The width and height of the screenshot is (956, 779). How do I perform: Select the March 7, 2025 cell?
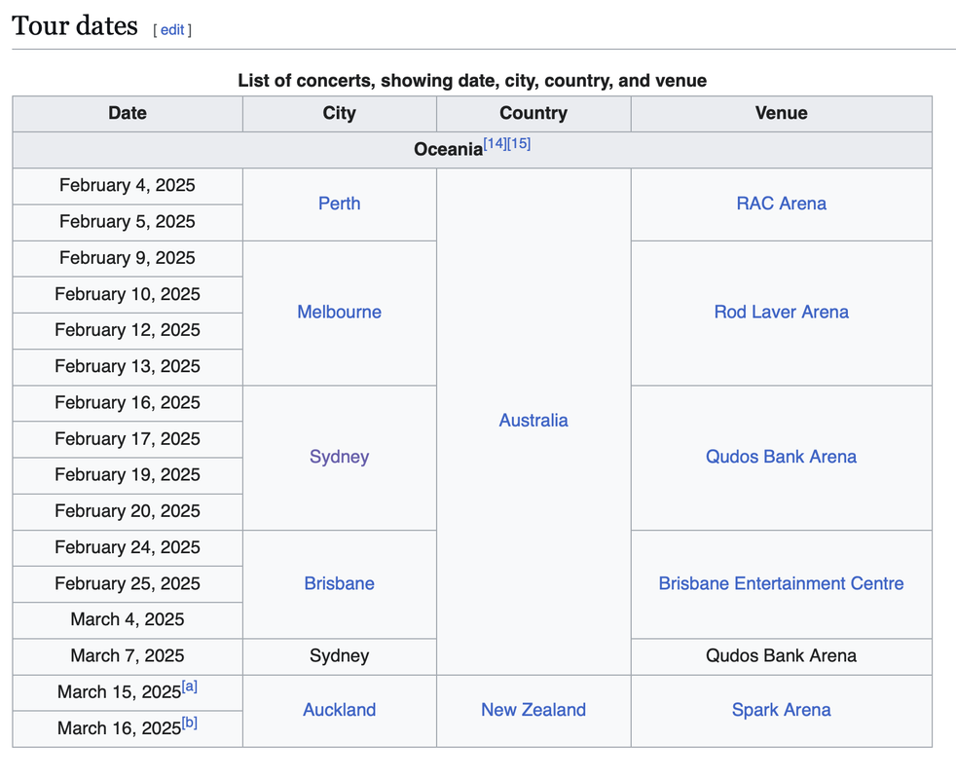(128, 656)
